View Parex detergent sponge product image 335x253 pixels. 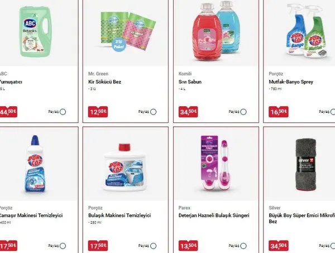click(216, 164)
